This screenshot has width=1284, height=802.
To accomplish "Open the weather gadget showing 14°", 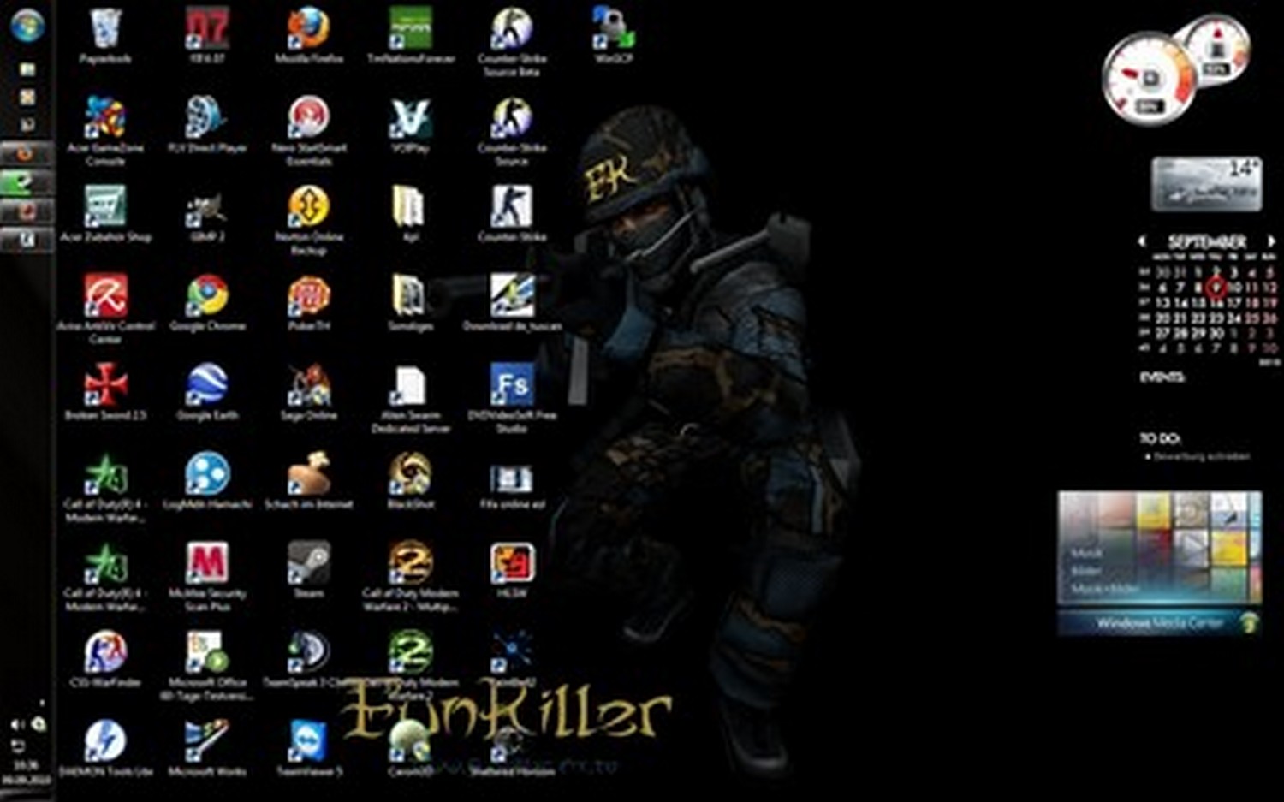I will click(1206, 183).
